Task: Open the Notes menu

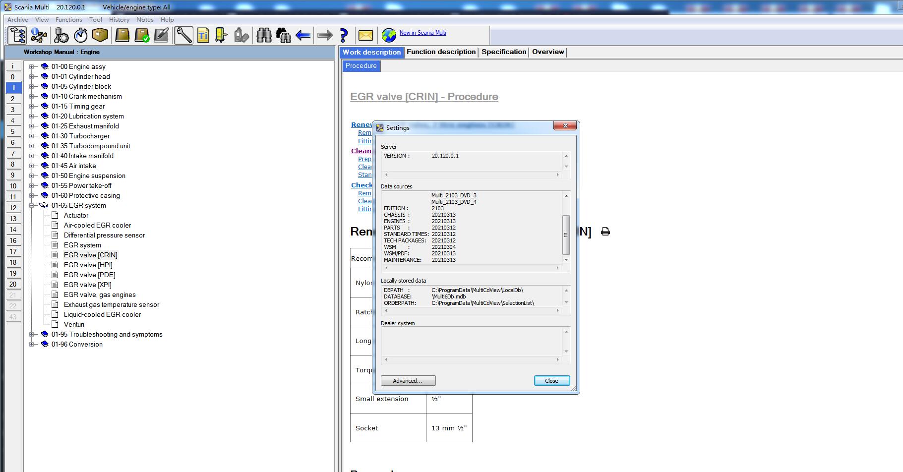Action: click(x=145, y=19)
